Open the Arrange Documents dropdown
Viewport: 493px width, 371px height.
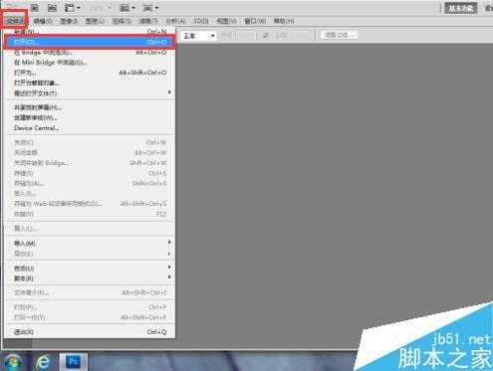click(x=127, y=7)
